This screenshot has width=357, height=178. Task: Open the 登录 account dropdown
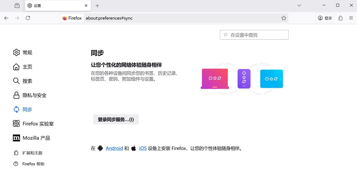point(325,18)
